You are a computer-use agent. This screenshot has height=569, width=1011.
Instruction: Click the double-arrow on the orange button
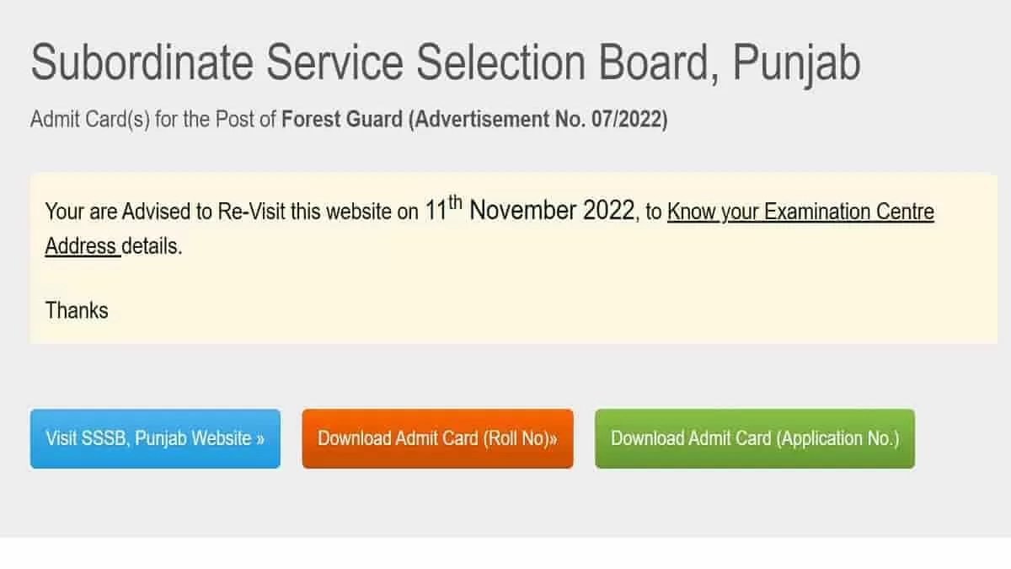point(553,439)
